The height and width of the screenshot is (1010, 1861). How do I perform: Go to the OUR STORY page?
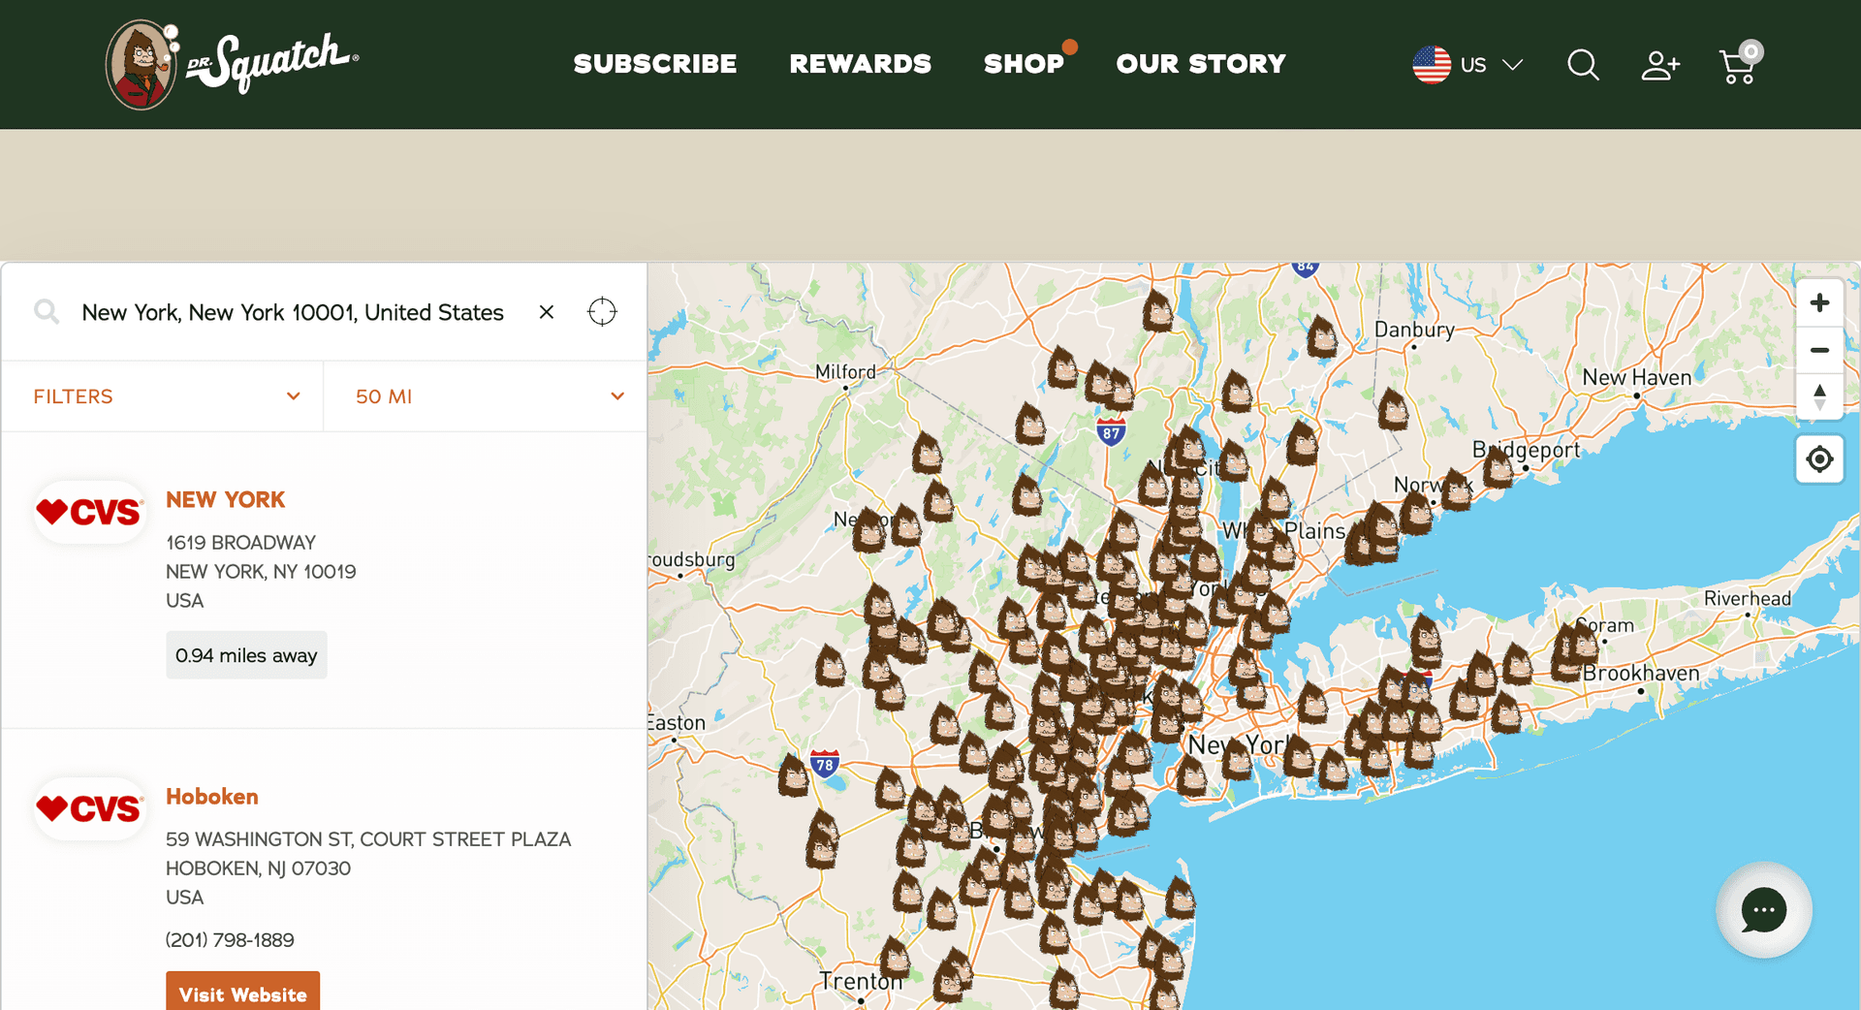[1201, 64]
